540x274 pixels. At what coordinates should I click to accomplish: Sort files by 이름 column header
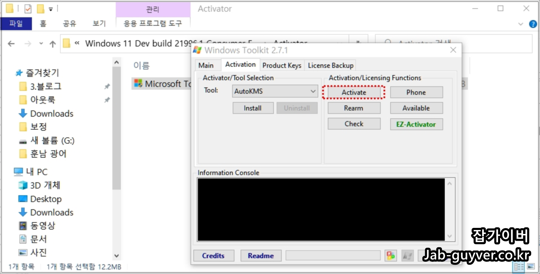(x=142, y=65)
